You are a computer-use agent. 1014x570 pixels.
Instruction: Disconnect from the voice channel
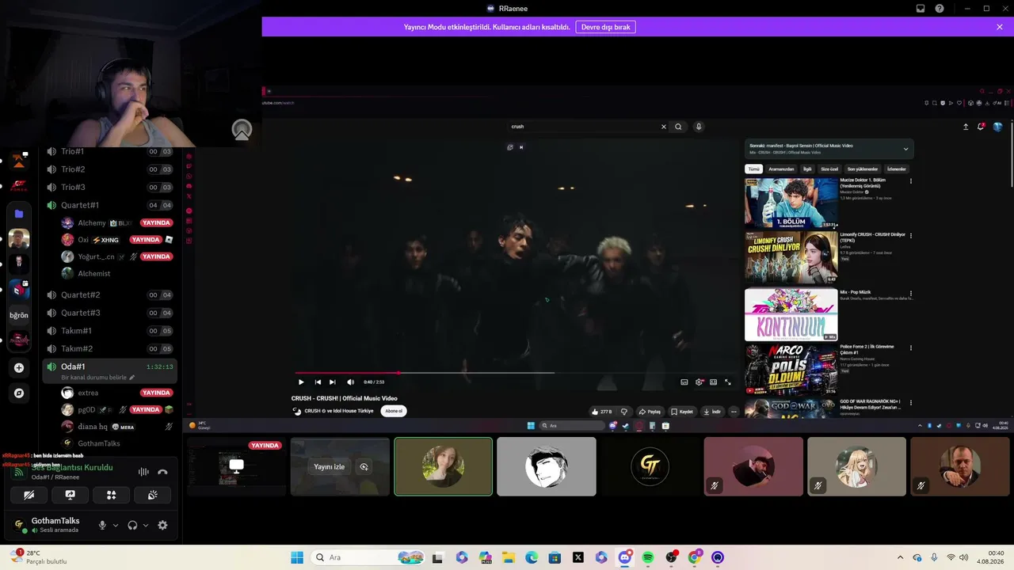tap(162, 472)
